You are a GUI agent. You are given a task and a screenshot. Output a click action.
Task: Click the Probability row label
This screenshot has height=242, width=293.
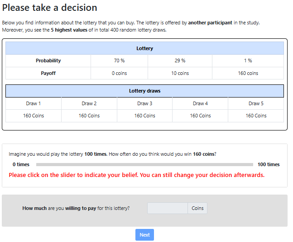pos(48,60)
